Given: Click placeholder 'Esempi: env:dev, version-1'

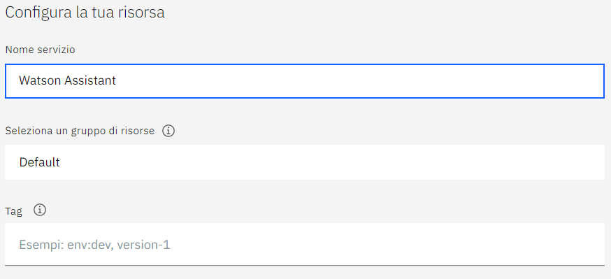Looking at the screenshot, I should (x=94, y=245).
